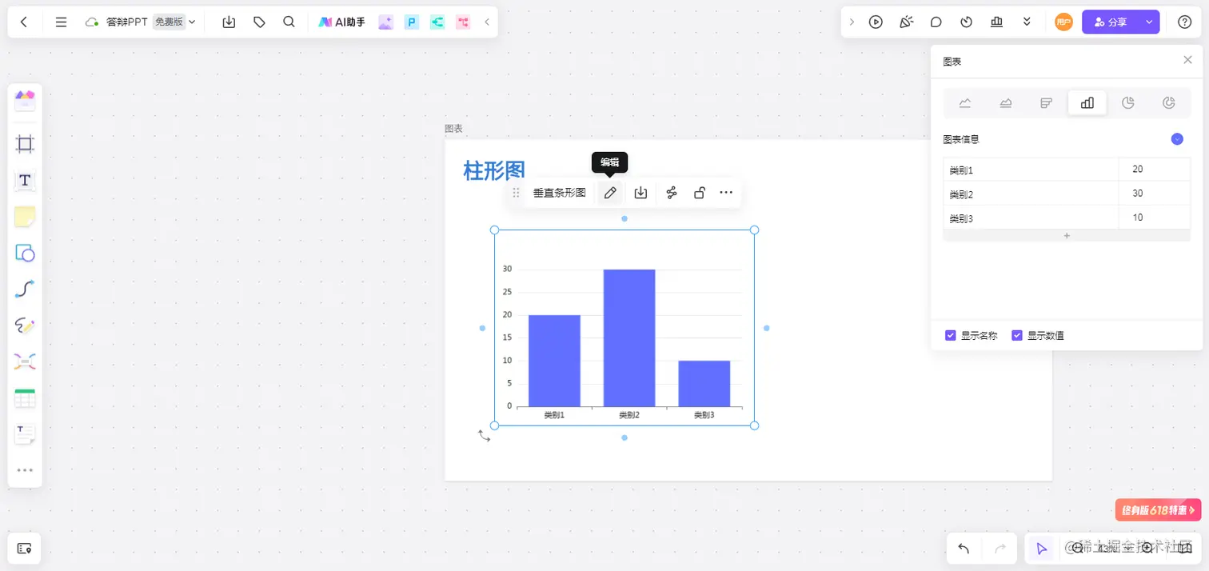Viewport: 1209px width, 571px height.
Task: Click the orange 用户 avatar
Action: coord(1063,22)
